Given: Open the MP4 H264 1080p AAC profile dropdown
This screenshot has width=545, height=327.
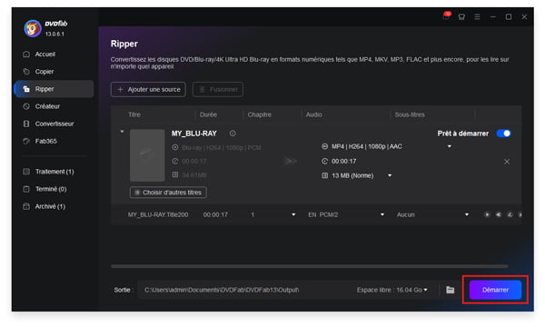Looking at the screenshot, I should click(x=449, y=146).
